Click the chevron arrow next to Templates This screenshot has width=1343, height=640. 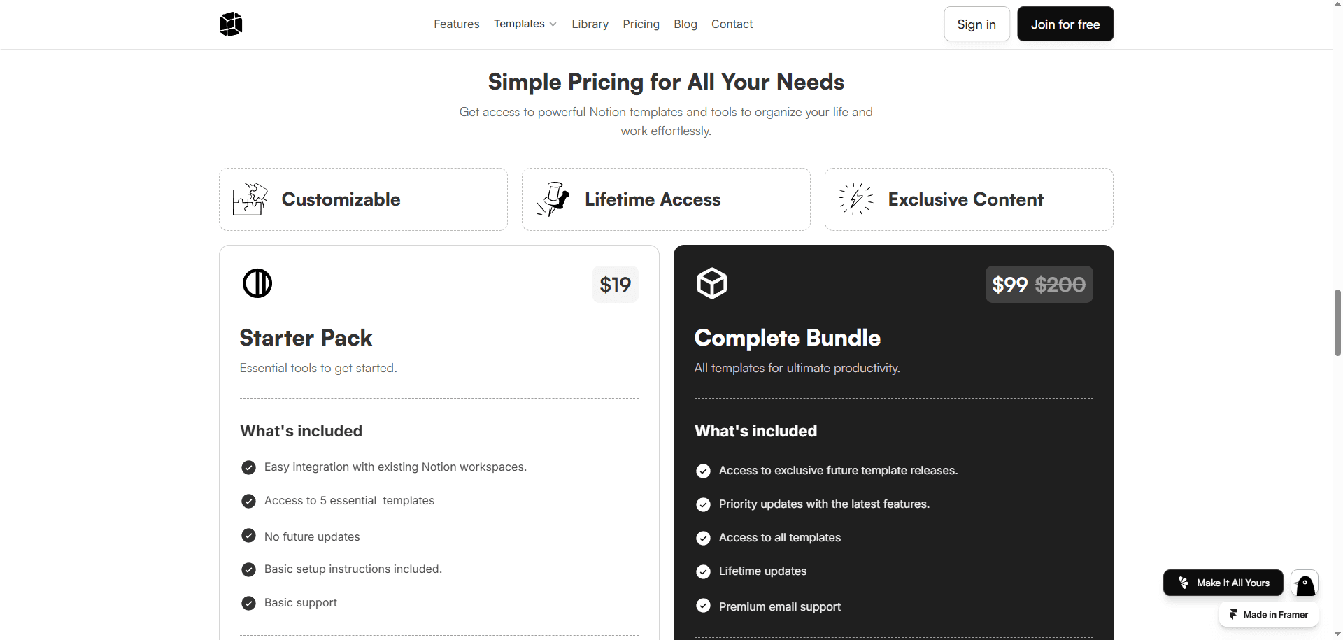pos(553,24)
